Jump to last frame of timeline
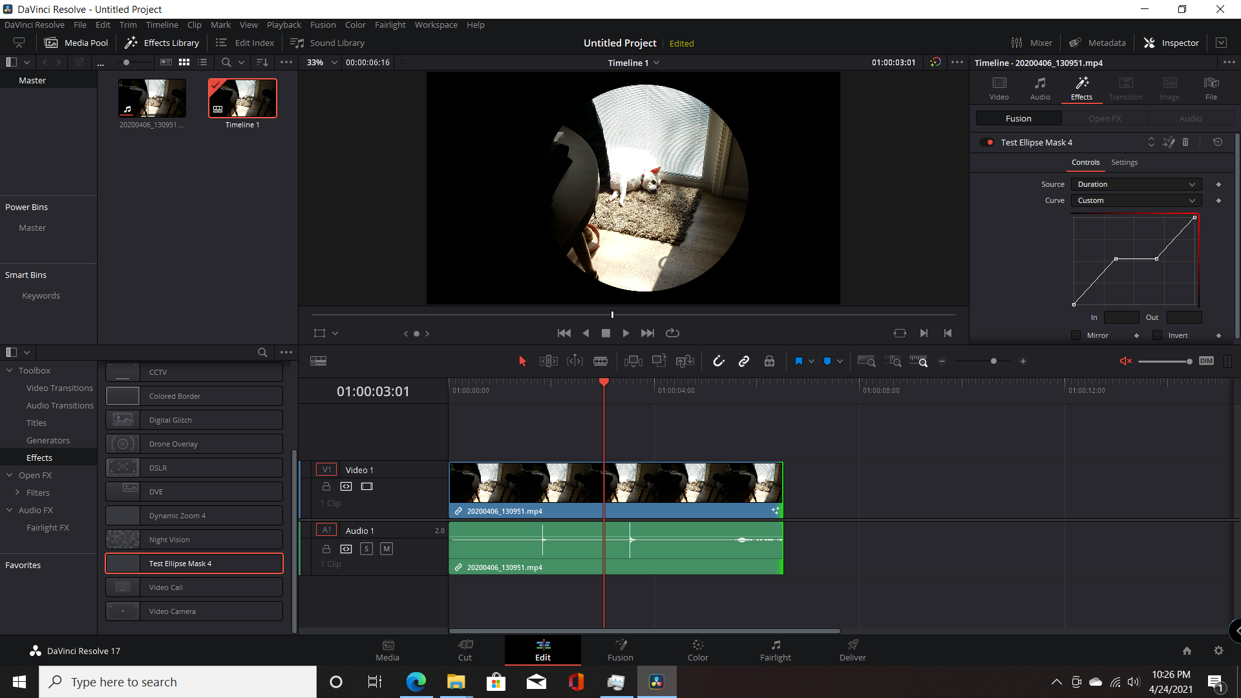This screenshot has width=1241, height=698. click(648, 333)
